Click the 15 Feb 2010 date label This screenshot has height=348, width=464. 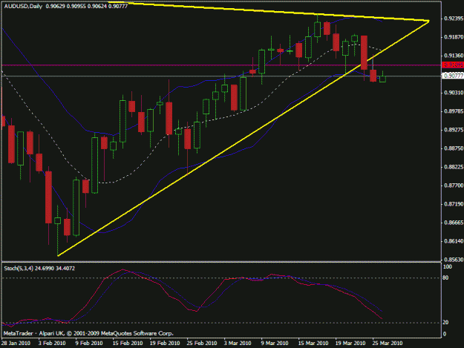coord(128,344)
